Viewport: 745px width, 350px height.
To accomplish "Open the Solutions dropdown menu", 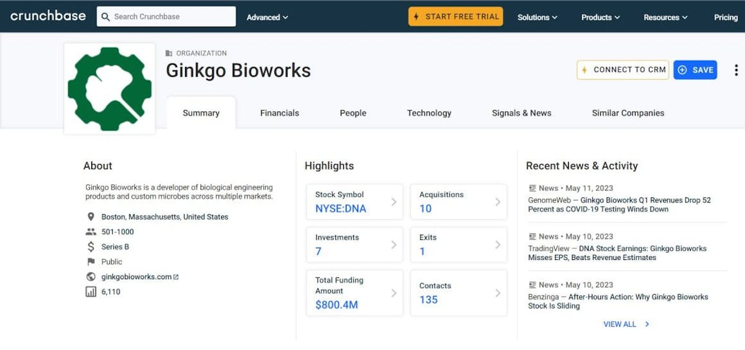I will [x=537, y=17].
